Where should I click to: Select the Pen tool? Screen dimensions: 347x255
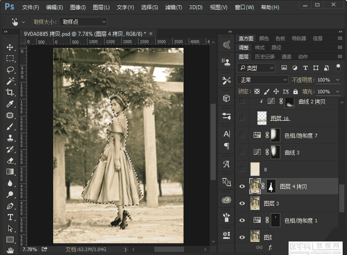coord(10,206)
